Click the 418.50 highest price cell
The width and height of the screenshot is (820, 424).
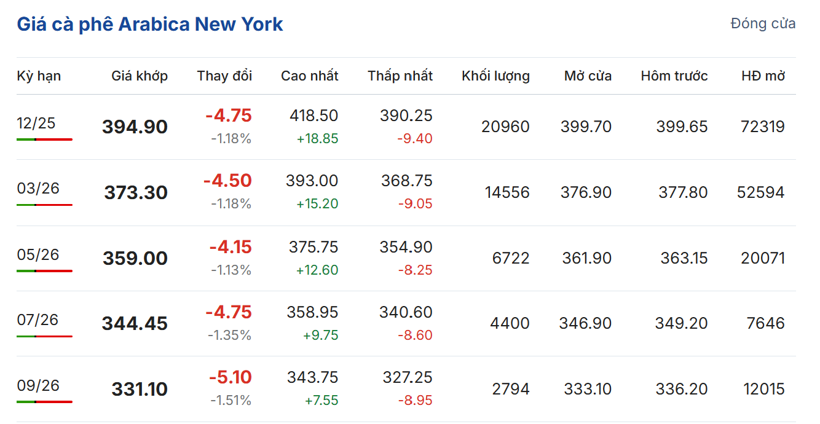313,116
